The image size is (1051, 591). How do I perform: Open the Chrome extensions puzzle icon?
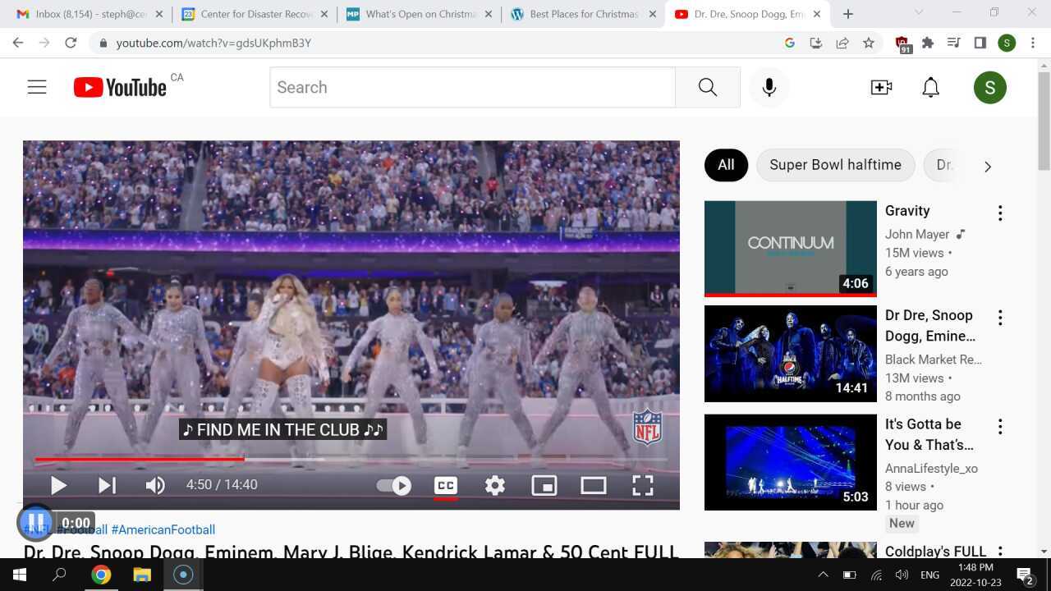pyautogui.click(x=928, y=43)
